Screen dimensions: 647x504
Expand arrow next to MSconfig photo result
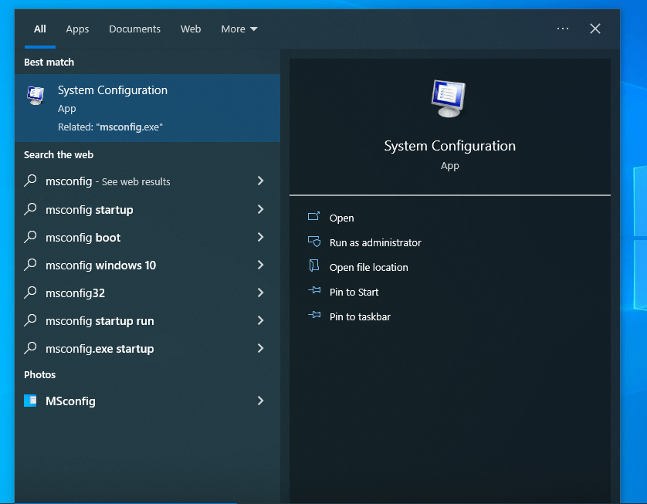[260, 401]
